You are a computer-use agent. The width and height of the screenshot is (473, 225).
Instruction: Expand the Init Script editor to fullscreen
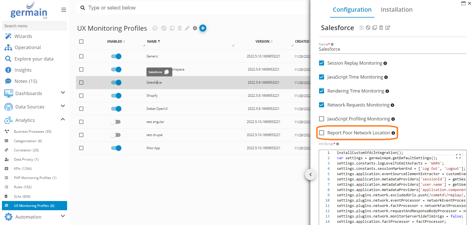pos(458,156)
